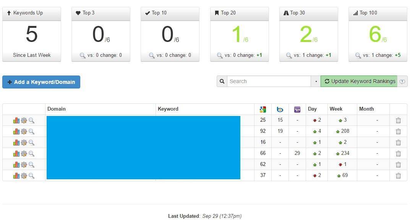Click magnifier icon in Google rank 66 row

(x=31, y=153)
